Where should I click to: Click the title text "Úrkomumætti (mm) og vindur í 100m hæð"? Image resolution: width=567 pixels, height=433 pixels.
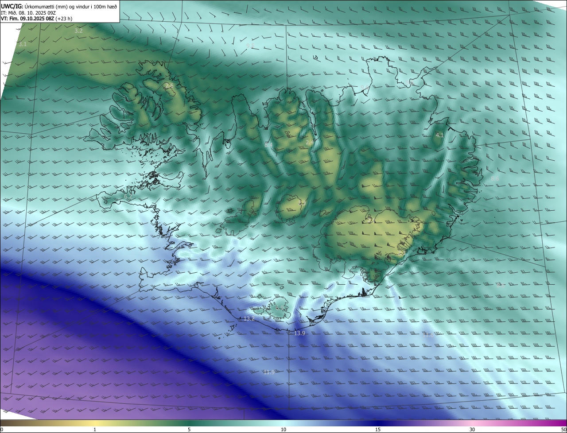pyautogui.click(x=71, y=6)
